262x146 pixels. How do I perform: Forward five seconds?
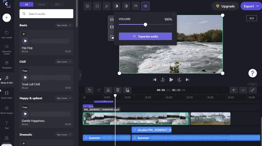point(179,80)
